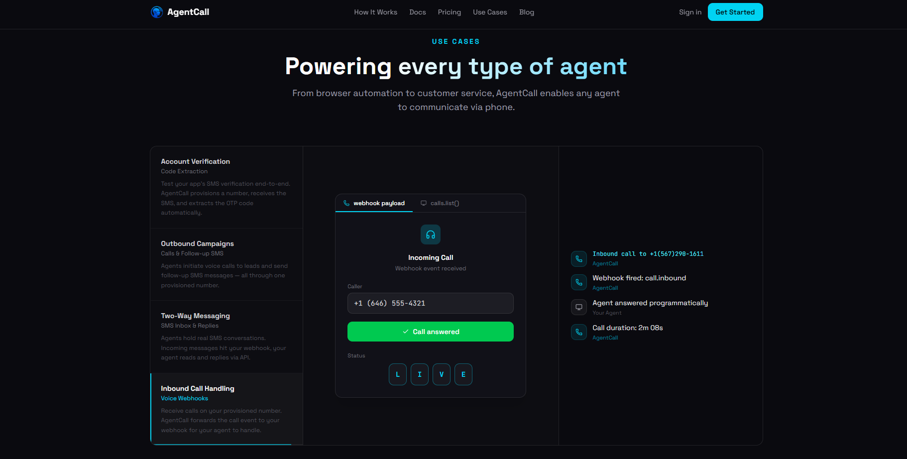This screenshot has height=459, width=907.
Task: Click the phone icon next to Inbound call event
Action: coord(578,258)
